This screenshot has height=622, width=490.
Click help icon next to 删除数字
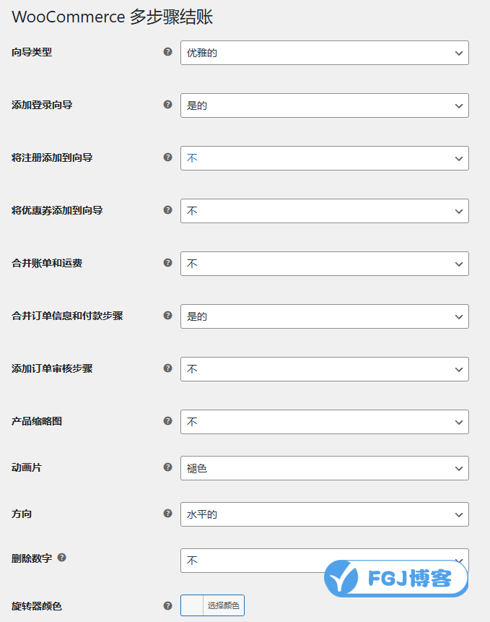(62, 558)
